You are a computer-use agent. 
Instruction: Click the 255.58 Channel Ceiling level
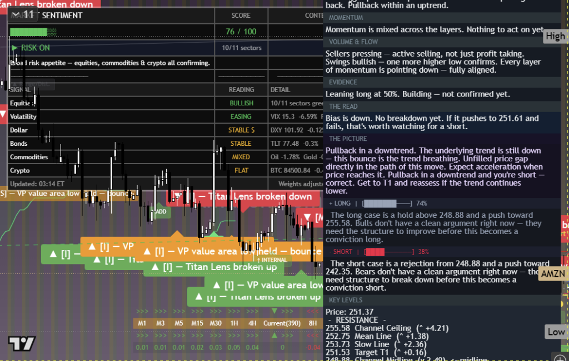387,328
